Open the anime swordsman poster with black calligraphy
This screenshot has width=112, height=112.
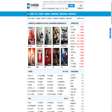(x=64, y=36)
